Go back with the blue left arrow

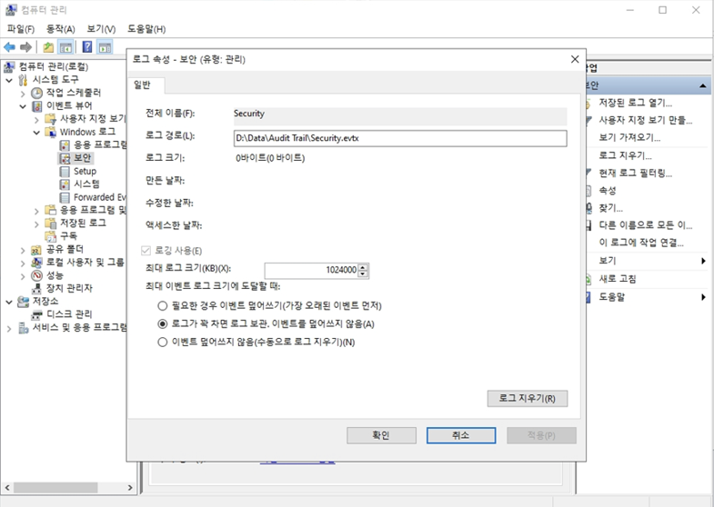pyautogui.click(x=9, y=47)
